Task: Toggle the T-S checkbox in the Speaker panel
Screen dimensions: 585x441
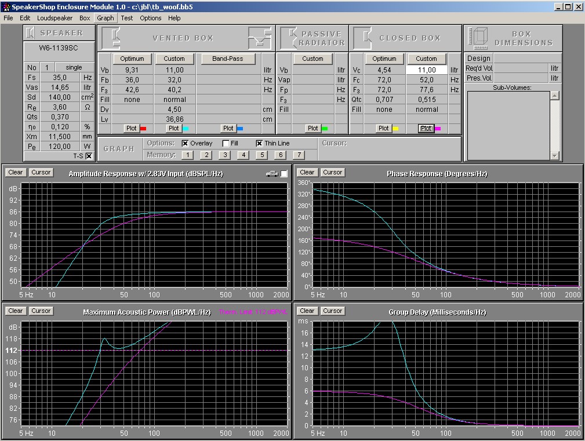Action: tap(89, 156)
